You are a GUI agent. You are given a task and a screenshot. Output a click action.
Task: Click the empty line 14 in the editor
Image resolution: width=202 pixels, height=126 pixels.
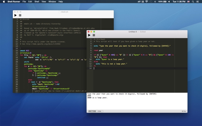[x=126, y=68]
